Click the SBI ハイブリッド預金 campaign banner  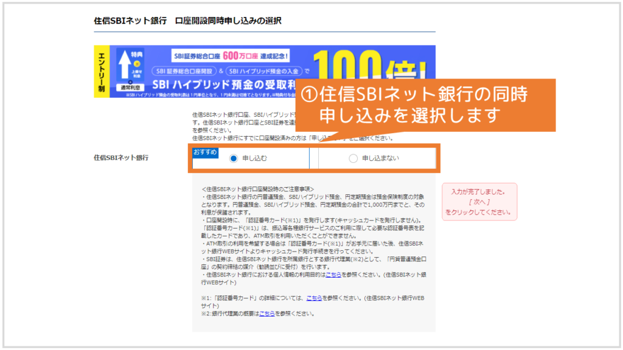pyautogui.click(x=265, y=72)
